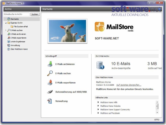Click the sheep photo thumbnail
166x125 pixels.
67,31
